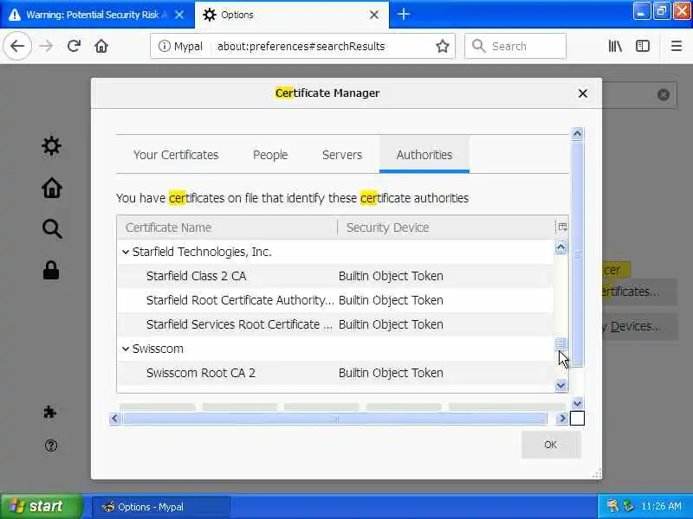The height and width of the screenshot is (519, 693).
Task: Close the Certificate Manager dialog
Action: (582, 93)
